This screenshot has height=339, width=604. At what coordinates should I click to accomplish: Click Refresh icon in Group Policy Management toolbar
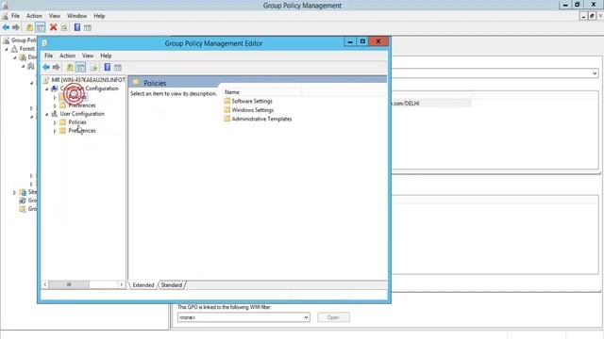[x=64, y=27]
